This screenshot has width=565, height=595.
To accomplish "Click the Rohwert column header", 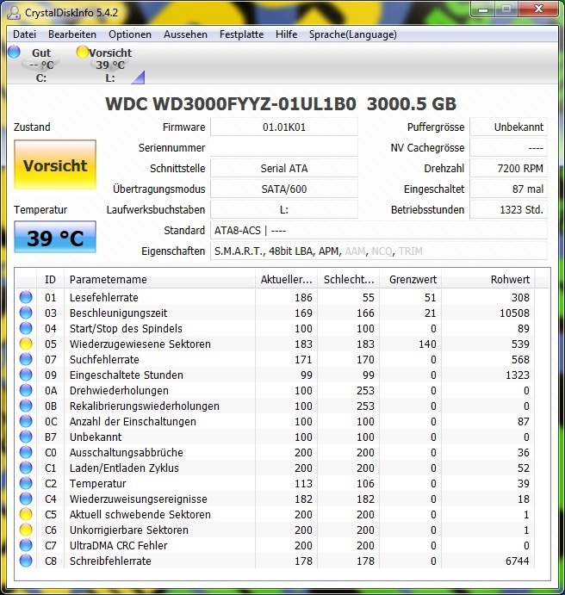I will click(x=488, y=280).
